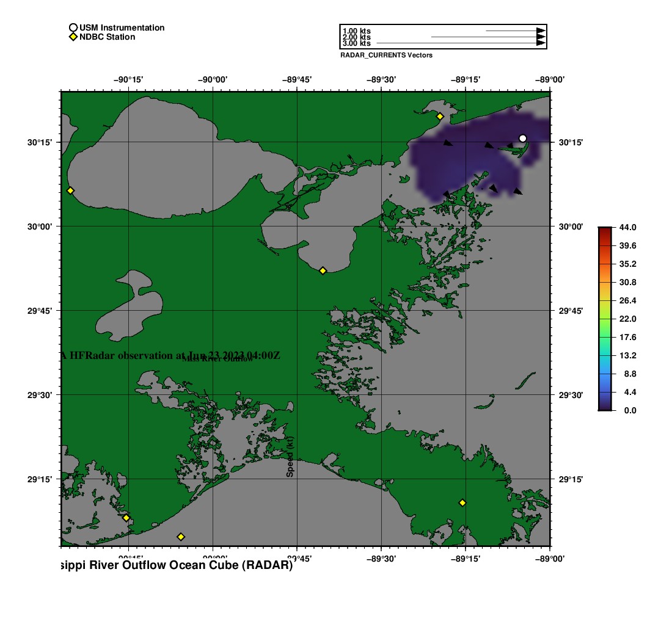672x641 pixels.
Task: Click the 3.00 kts vector arrow in the legend
Action: tap(461, 43)
